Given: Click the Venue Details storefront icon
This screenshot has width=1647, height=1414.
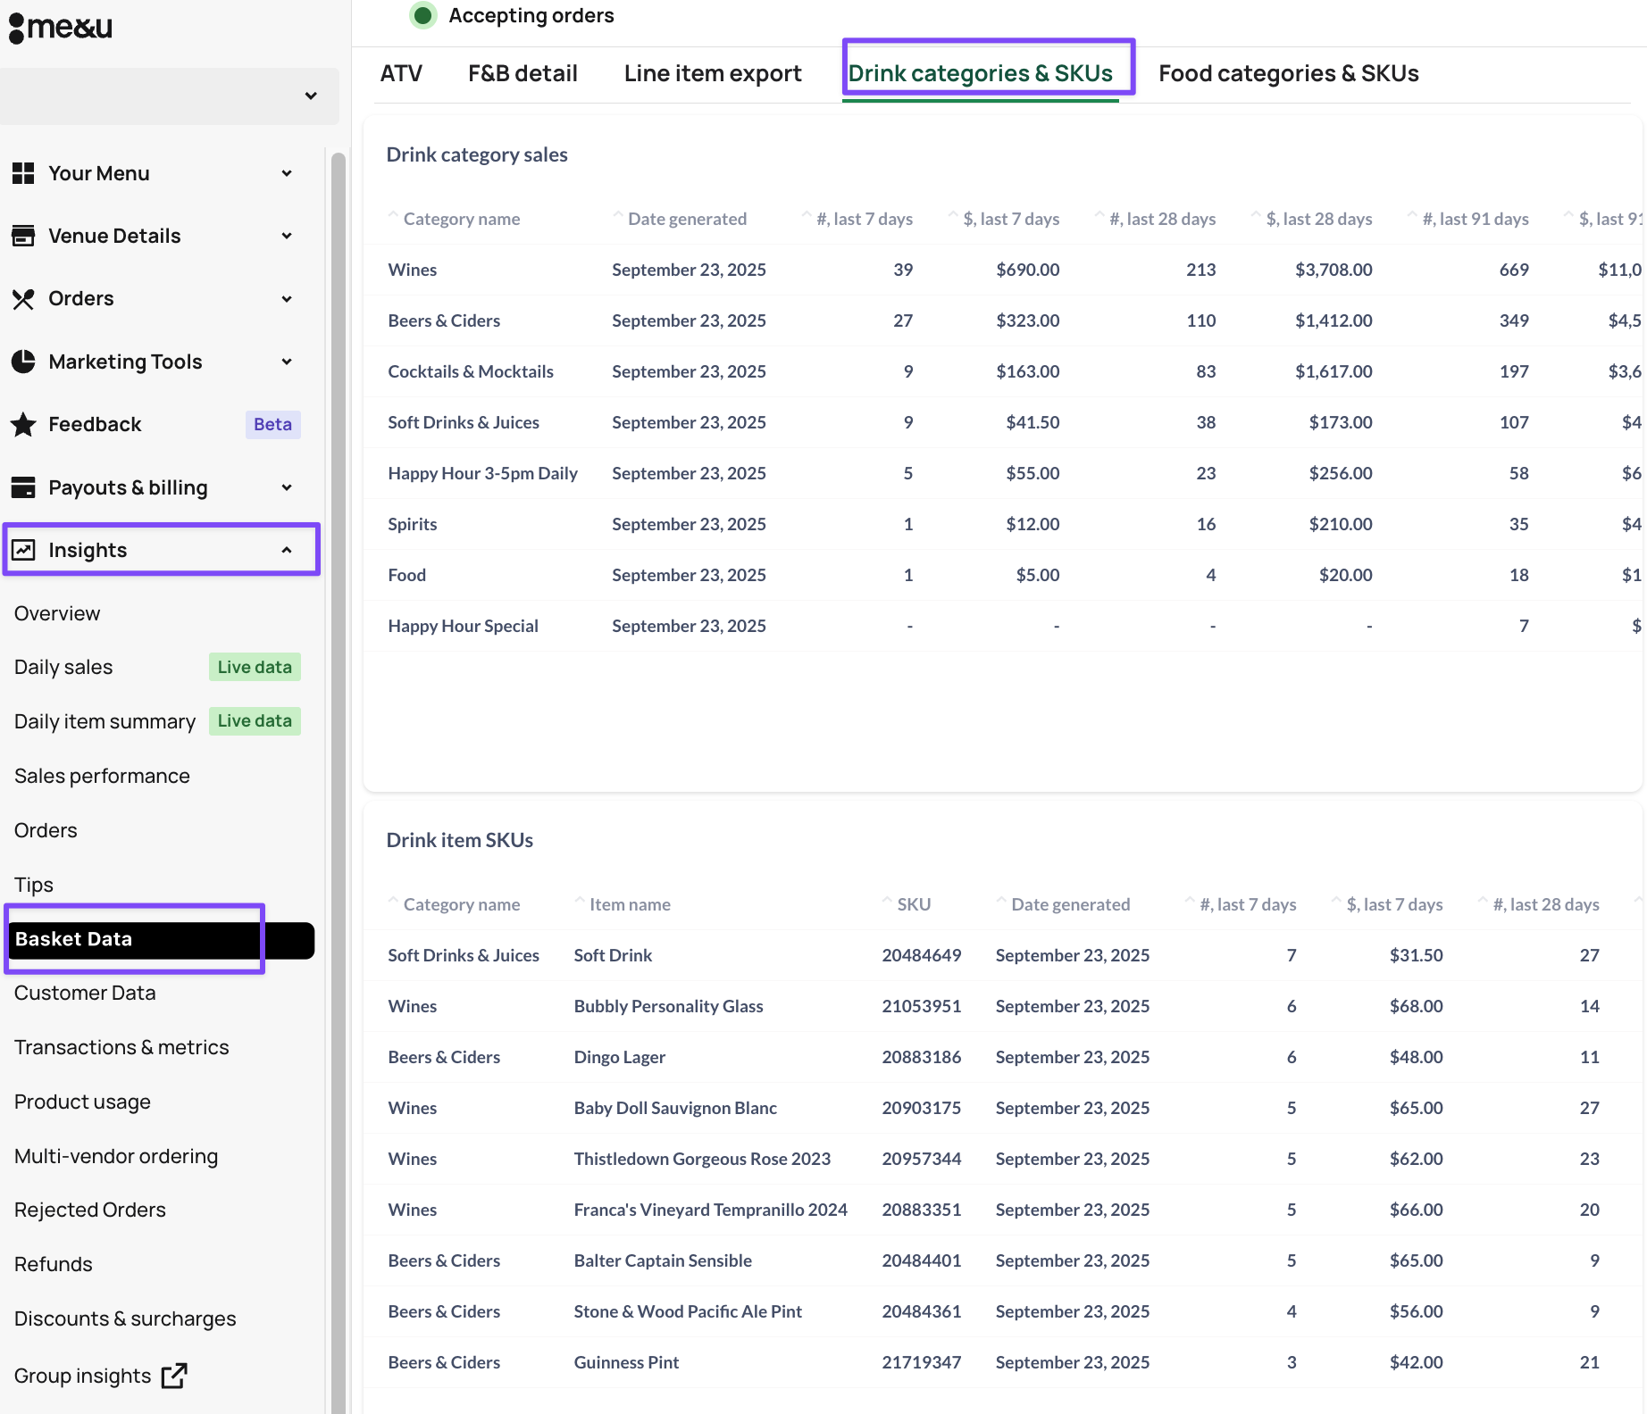Looking at the screenshot, I should click(x=23, y=236).
